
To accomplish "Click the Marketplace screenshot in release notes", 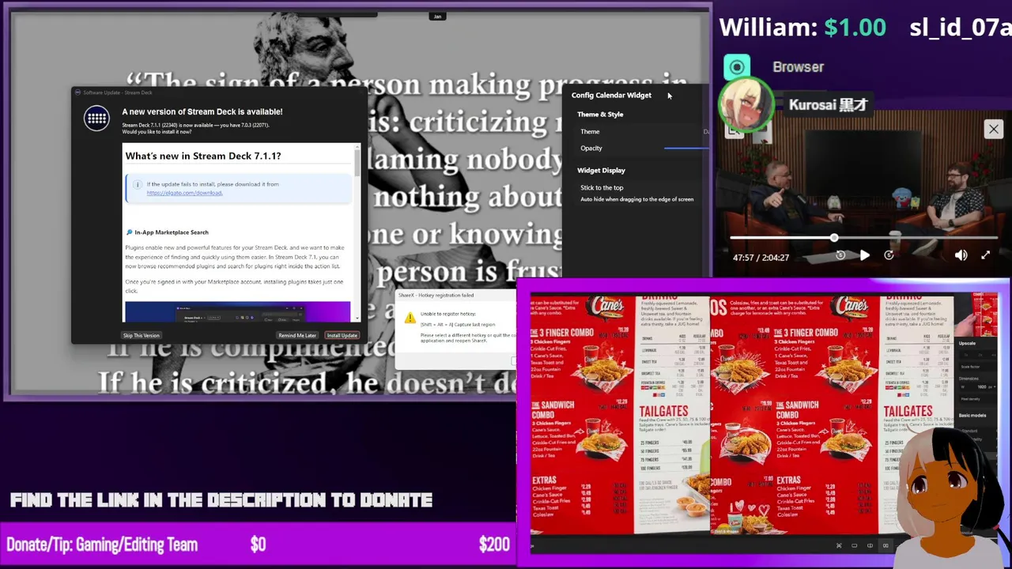I will coord(237,312).
